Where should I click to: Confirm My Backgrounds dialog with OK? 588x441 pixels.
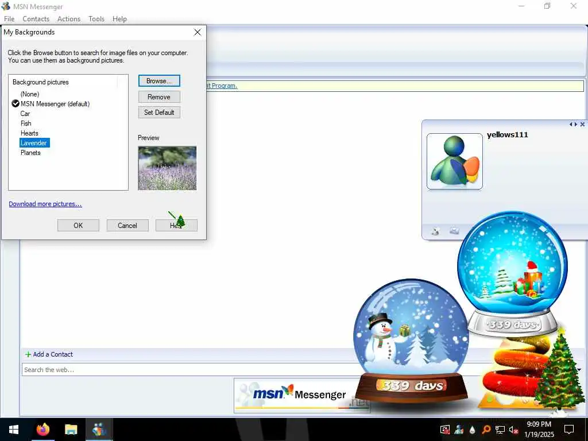coord(78,225)
